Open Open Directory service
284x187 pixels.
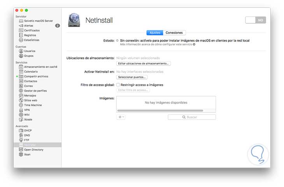[x=31, y=150]
